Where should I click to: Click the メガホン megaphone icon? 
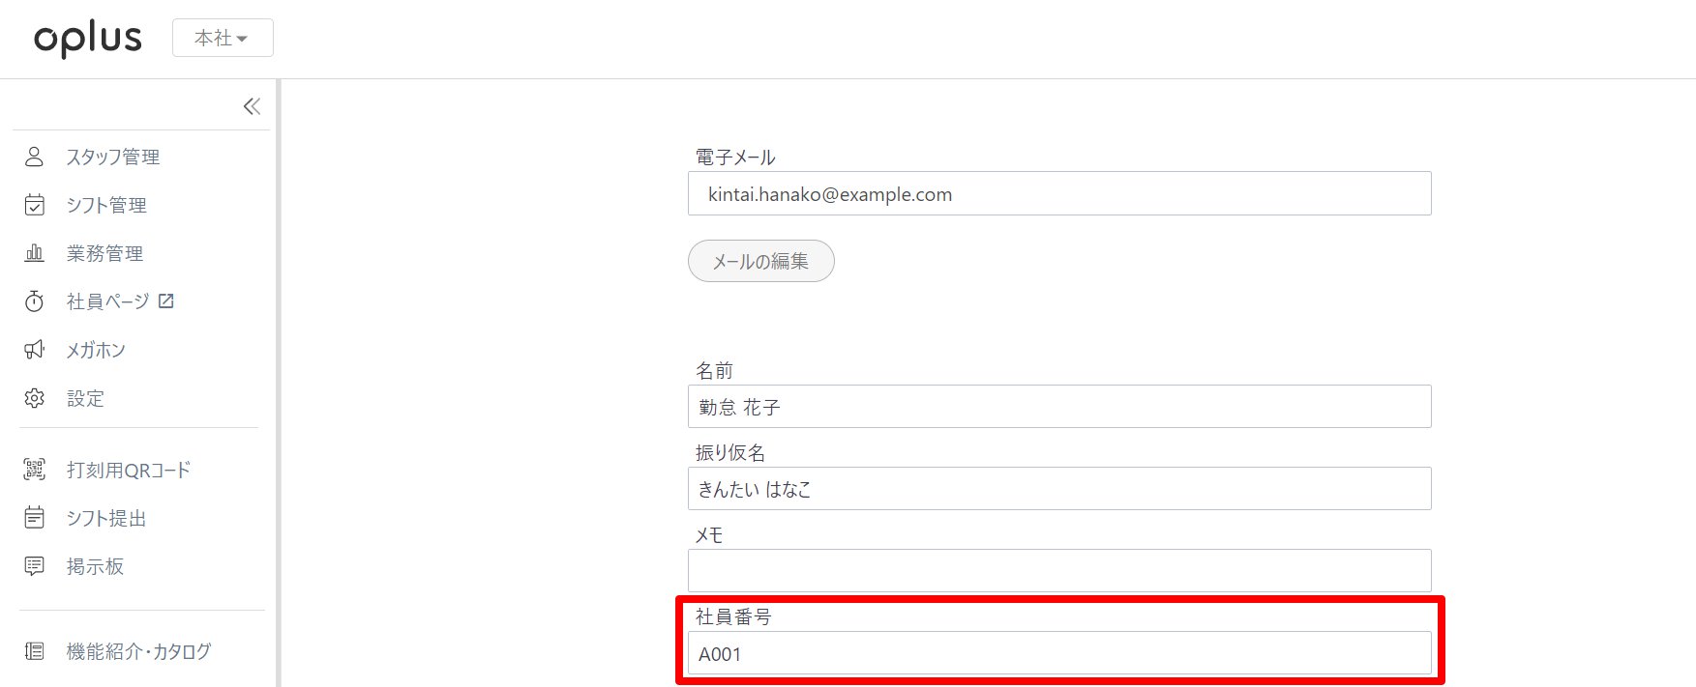(x=34, y=350)
